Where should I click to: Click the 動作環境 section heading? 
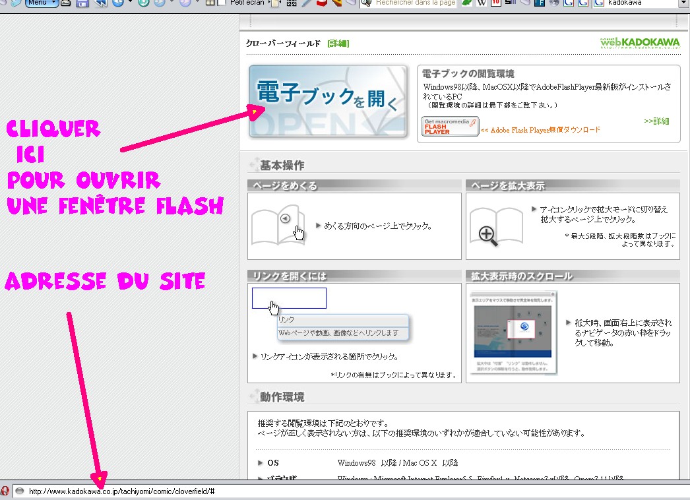pos(282,397)
